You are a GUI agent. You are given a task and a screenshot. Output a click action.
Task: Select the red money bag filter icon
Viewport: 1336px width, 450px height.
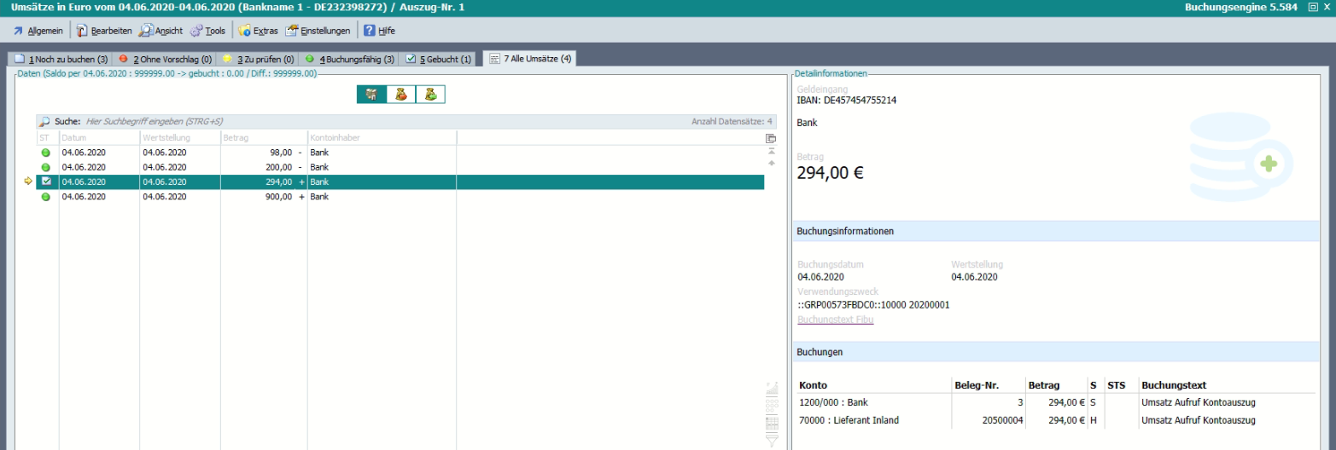(400, 95)
